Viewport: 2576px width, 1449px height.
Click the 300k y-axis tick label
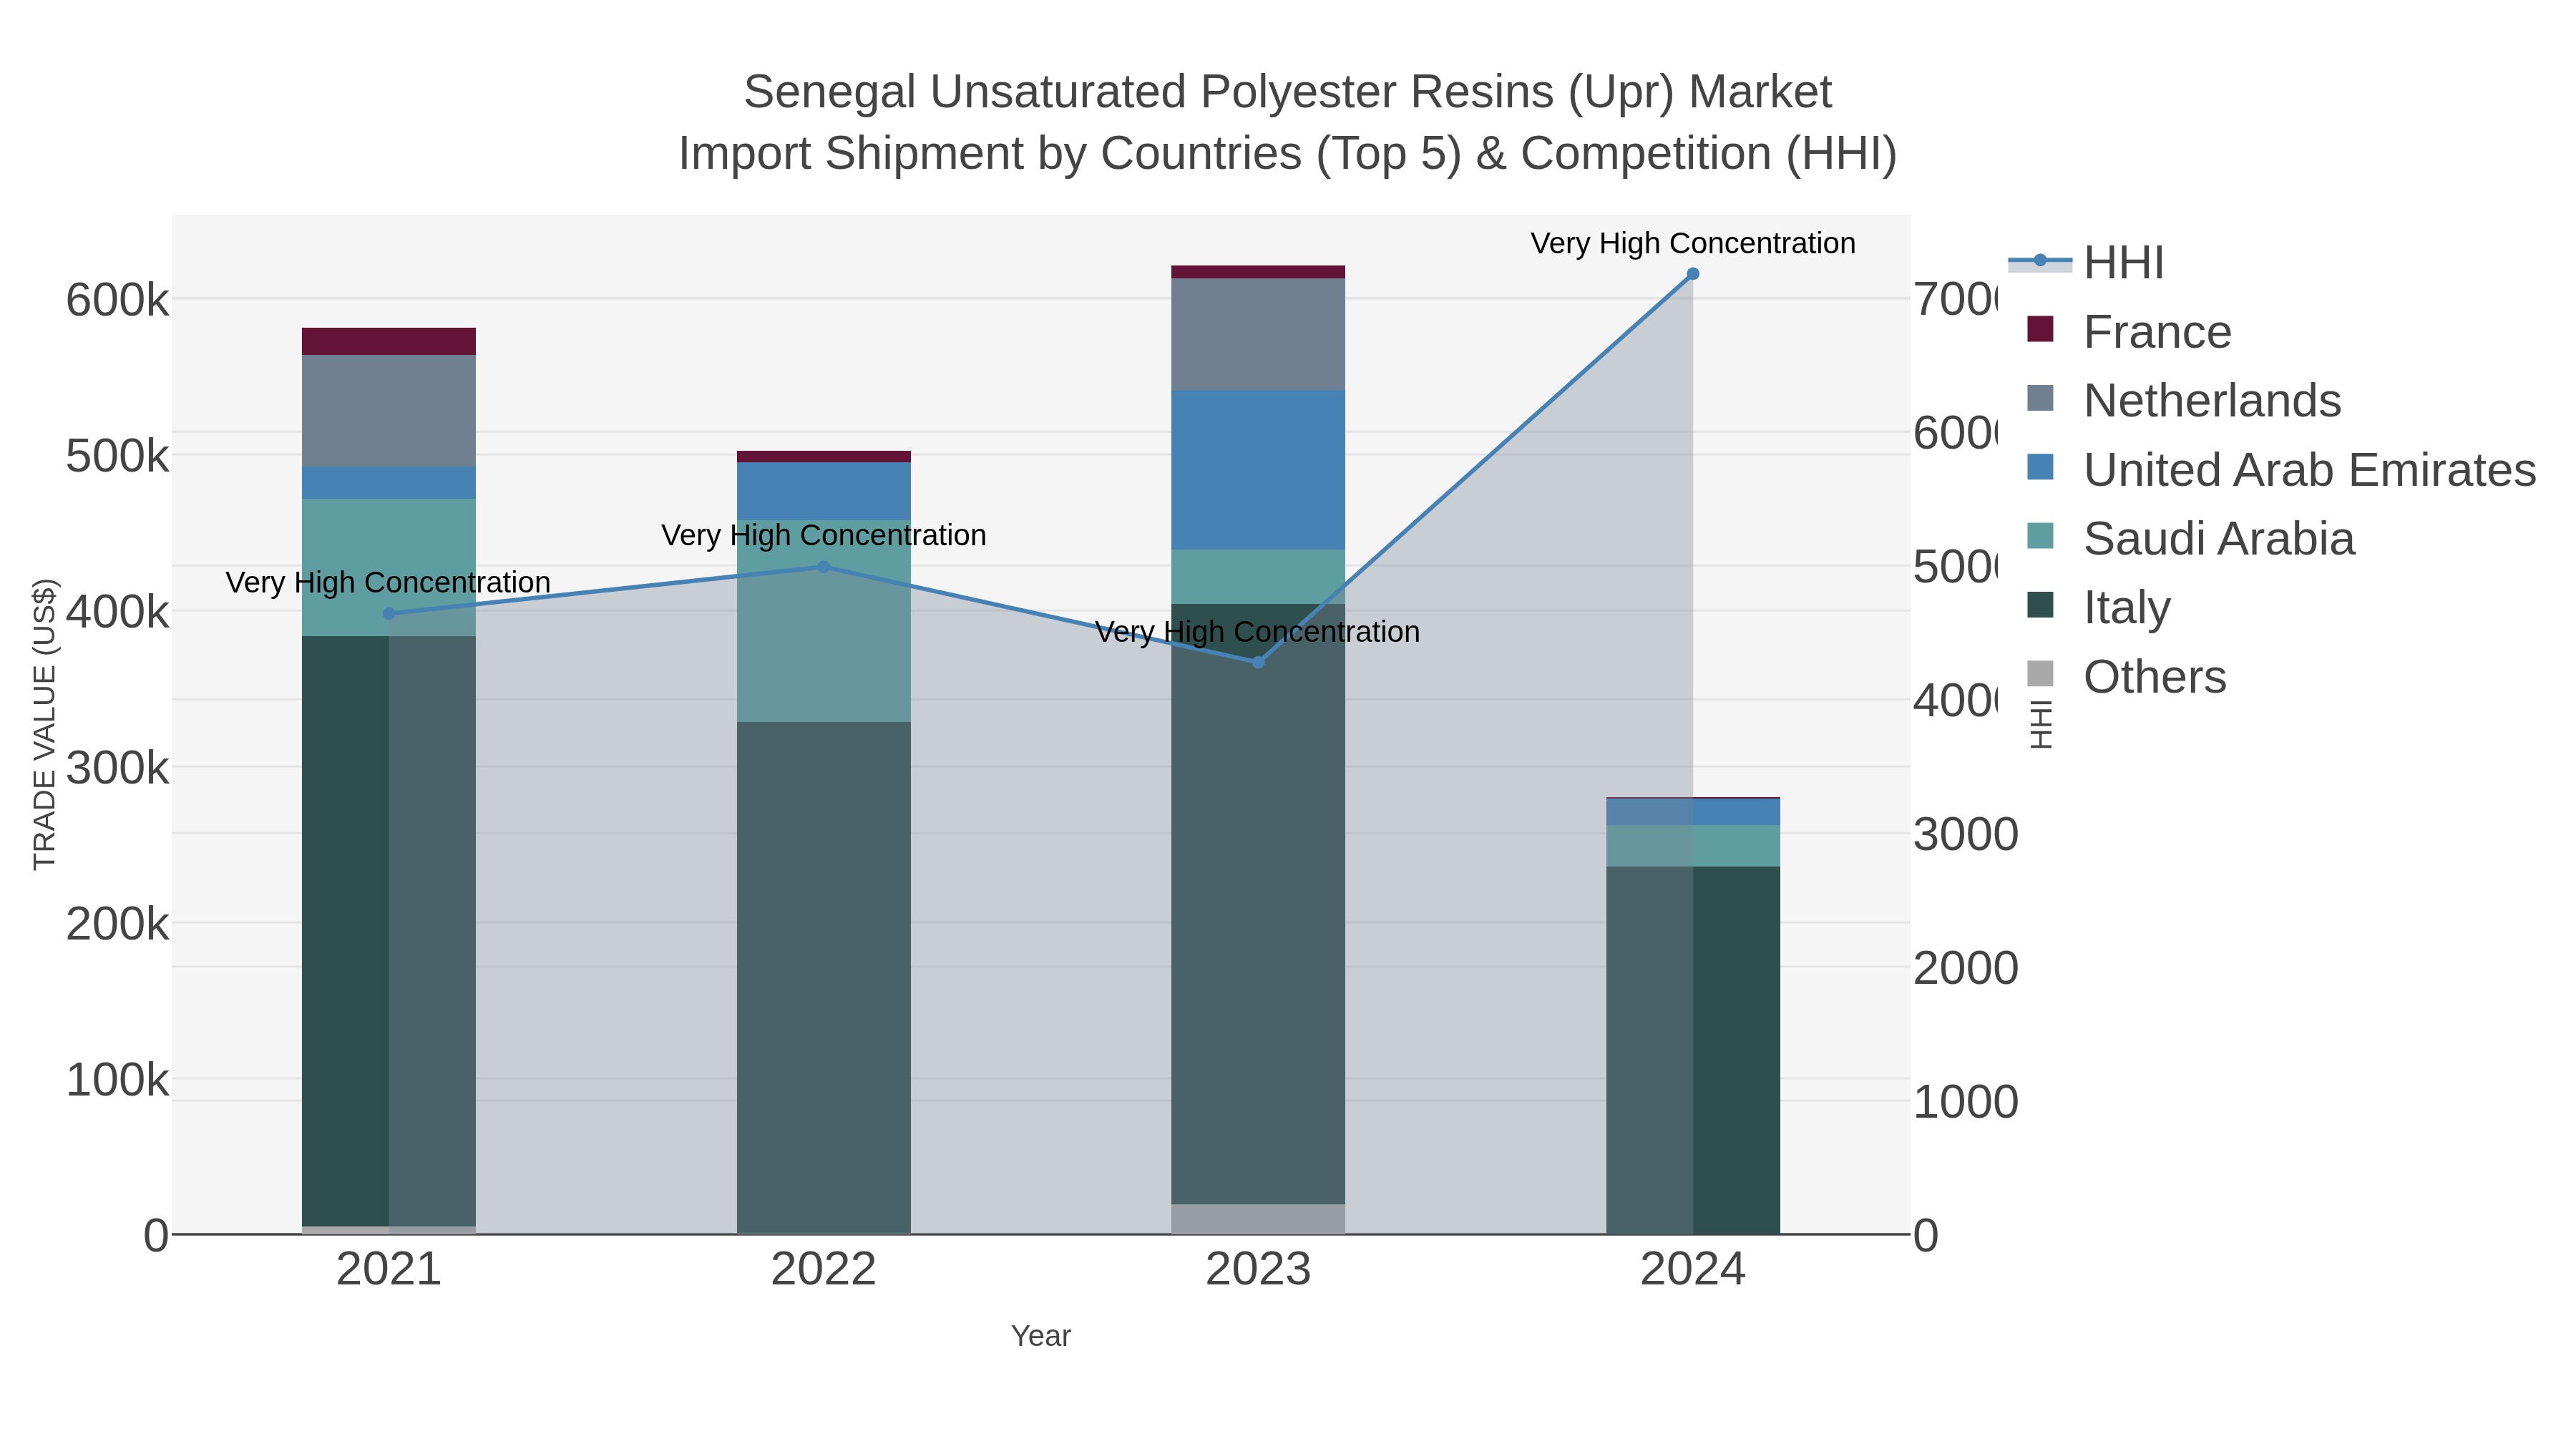click(118, 768)
